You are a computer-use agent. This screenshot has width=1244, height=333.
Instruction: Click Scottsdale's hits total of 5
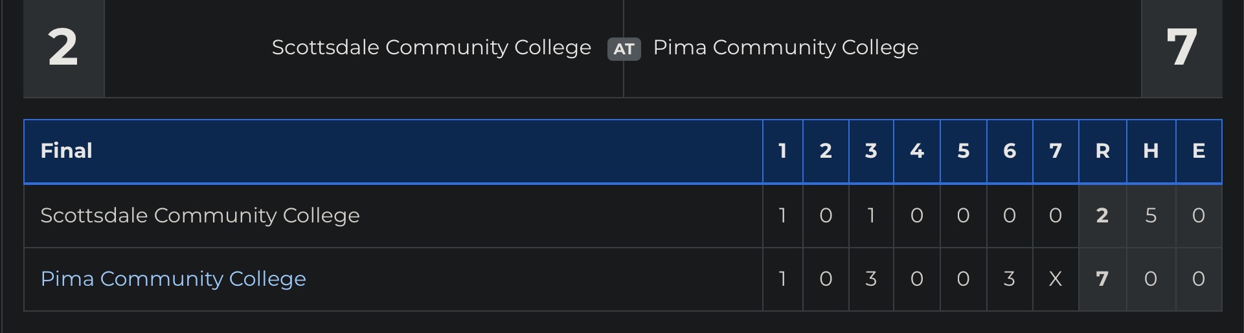point(1151,215)
